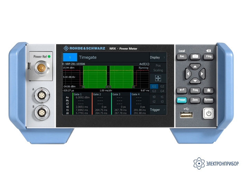The width and height of the screenshot is (242, 173).
Task: Click the backspace delete icon above 1Trig
Action: (208, 51)
